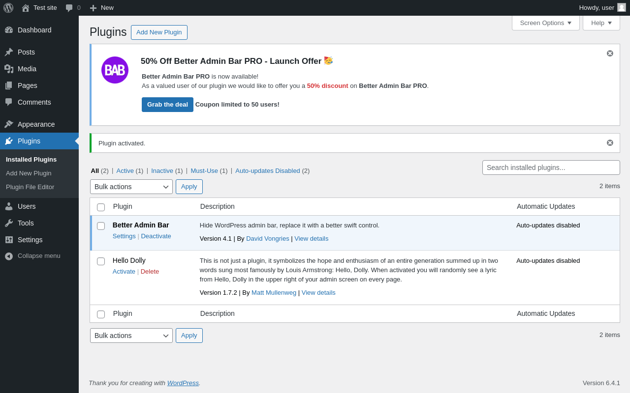Open Add New Plugin submenu item

pos(29,173)
